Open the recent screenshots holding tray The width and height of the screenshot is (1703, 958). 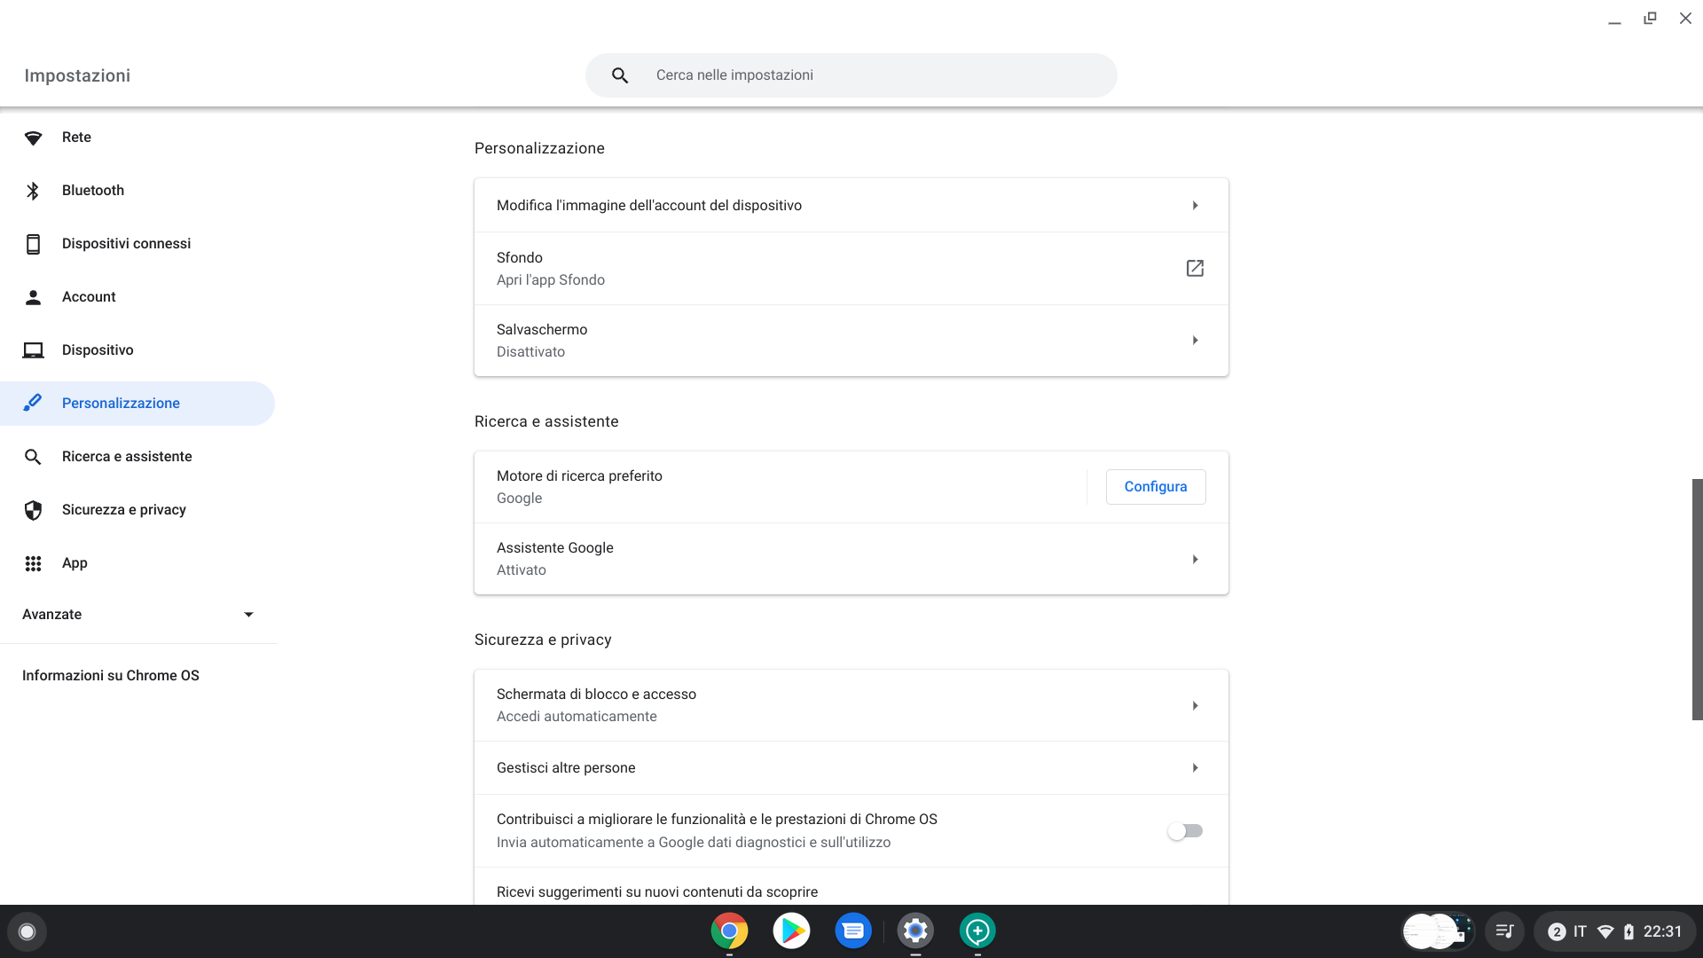[x=1438, y=931]
